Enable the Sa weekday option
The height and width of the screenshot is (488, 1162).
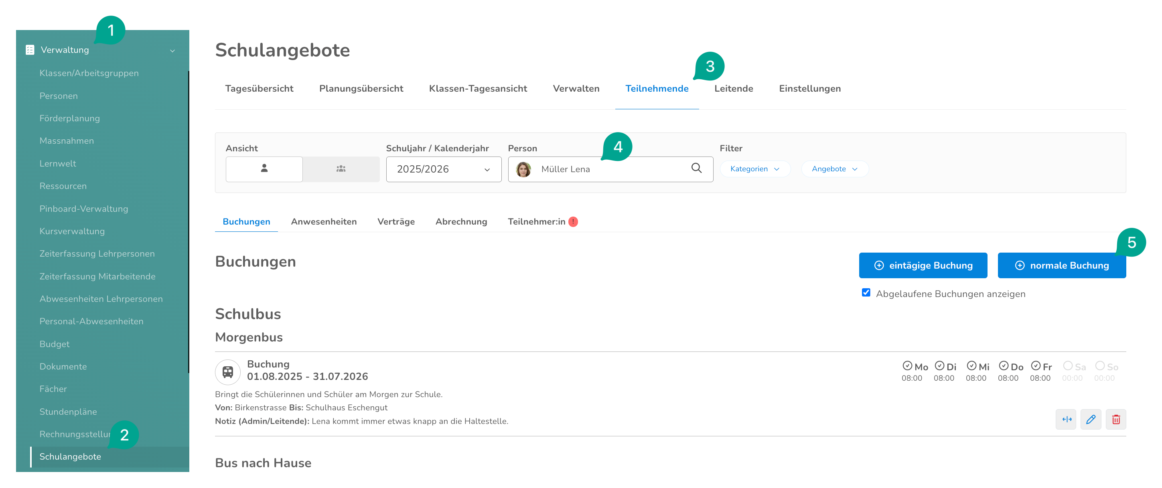coord(1067,365)
